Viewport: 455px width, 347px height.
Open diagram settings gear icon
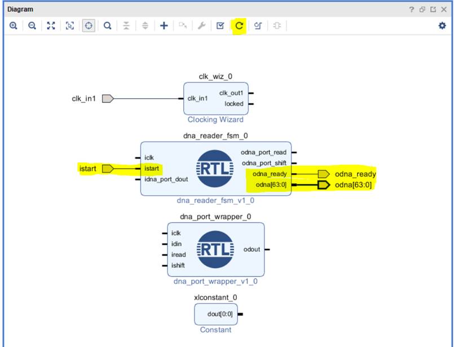[x=442, y=25]
